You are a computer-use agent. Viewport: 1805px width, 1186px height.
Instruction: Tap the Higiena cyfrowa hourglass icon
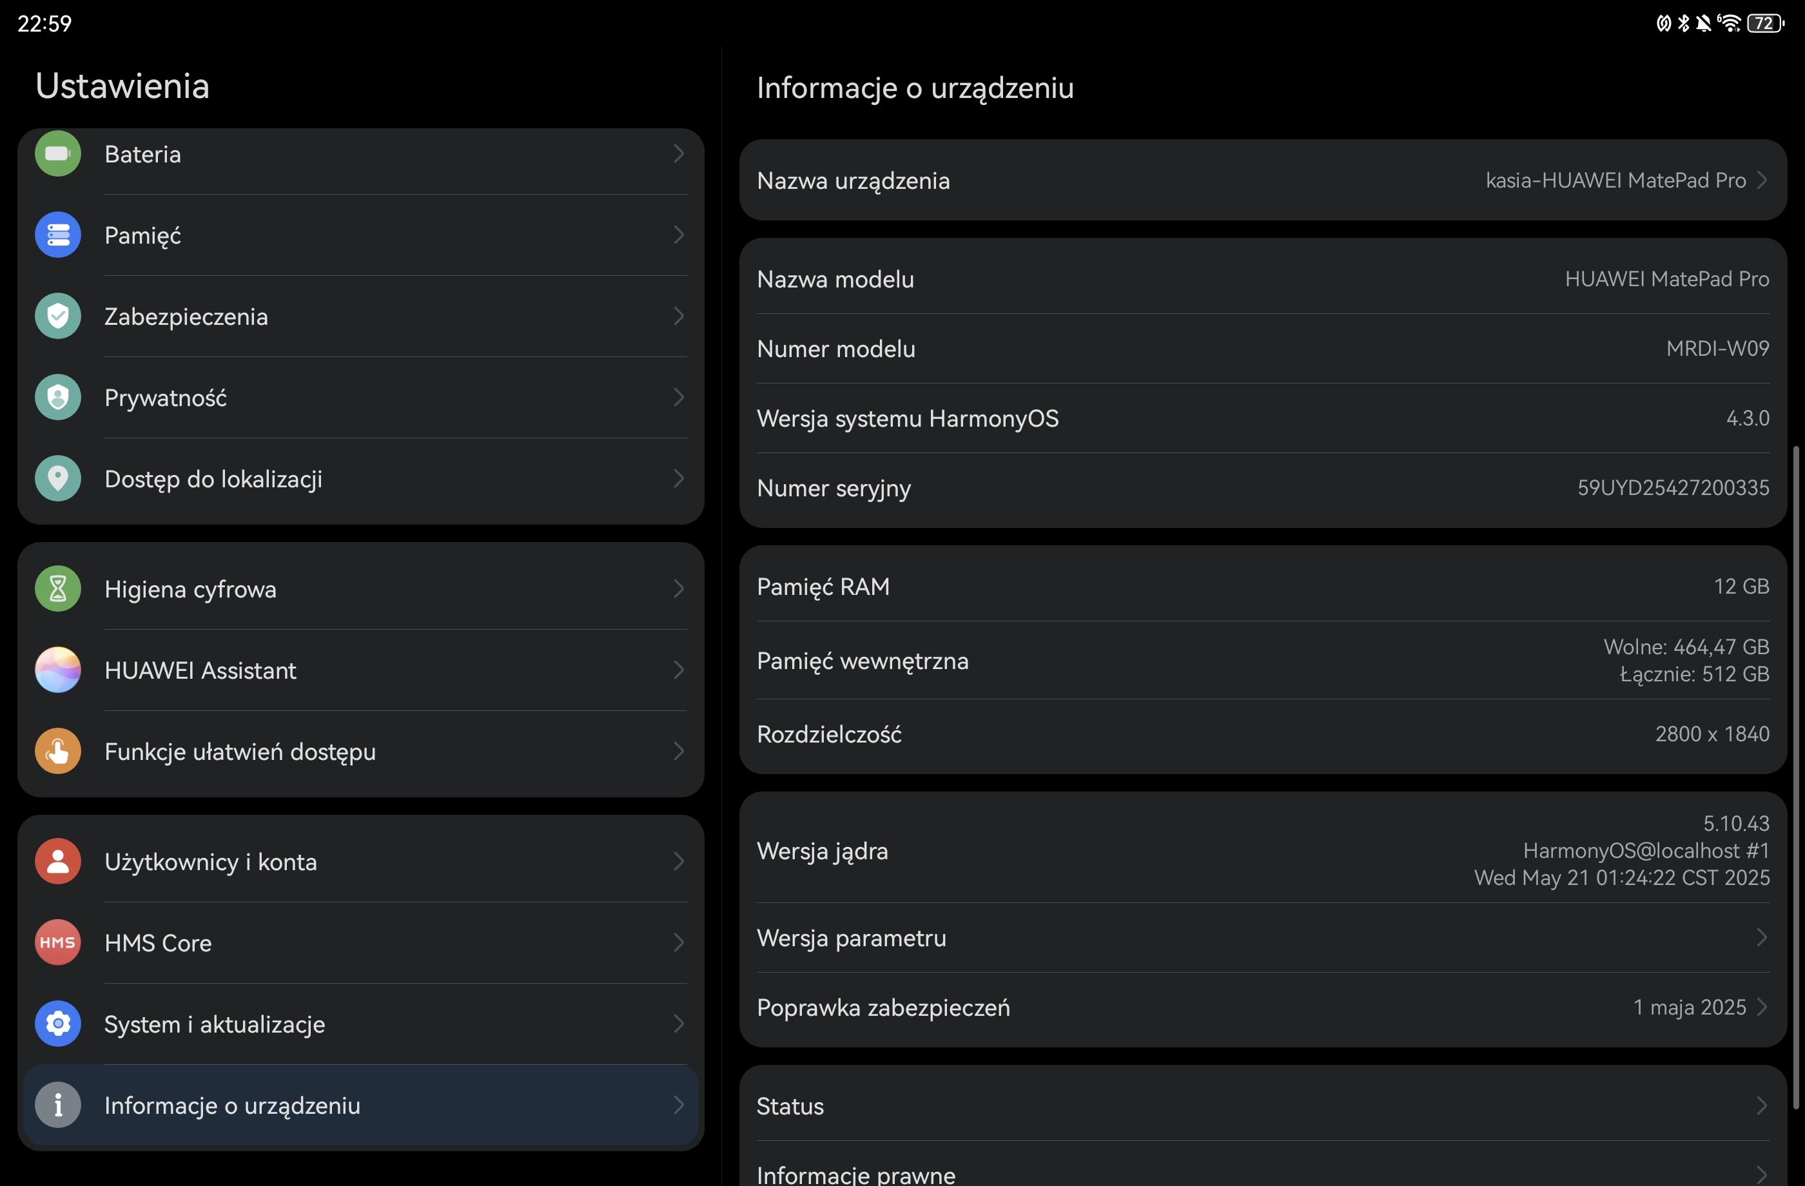click(x=57, y=588)
